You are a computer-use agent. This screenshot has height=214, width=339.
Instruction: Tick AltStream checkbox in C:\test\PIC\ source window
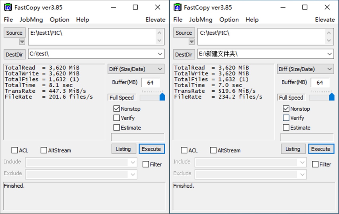coord(213,150)
